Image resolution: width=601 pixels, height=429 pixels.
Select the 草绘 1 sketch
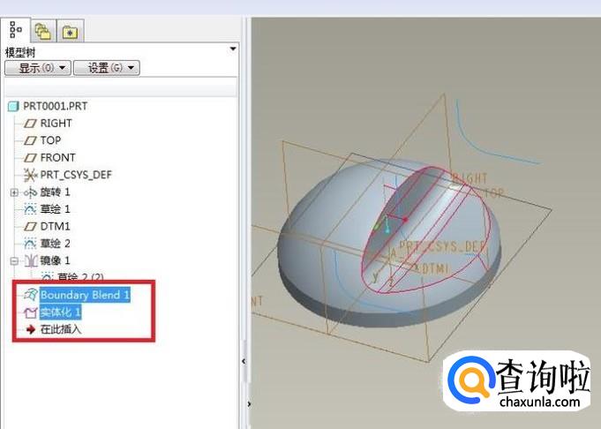click(x=55, y=209)
